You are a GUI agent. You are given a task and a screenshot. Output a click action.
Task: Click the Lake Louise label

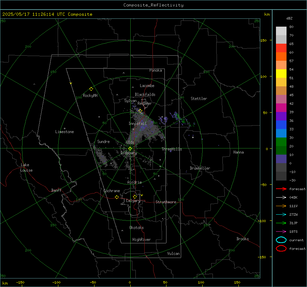tap(26, 168)
